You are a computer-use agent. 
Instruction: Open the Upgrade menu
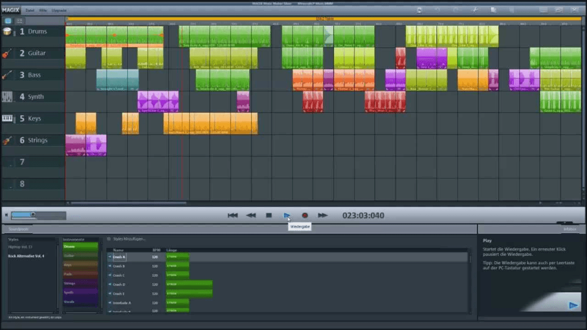tap(59, 10)
